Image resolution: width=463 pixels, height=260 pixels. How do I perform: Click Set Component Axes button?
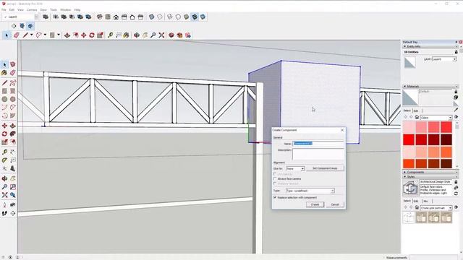(325, 168)
